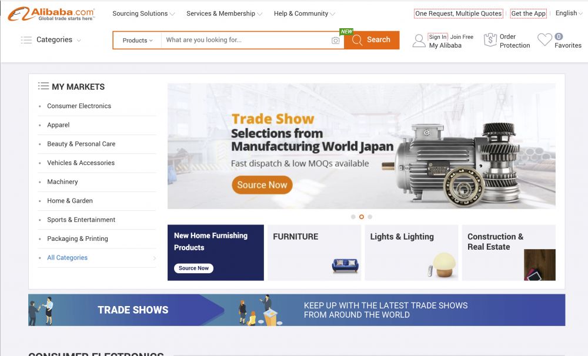The height and width of the screenshot is (356, 588).
Task: Expand the Sourcing Solutions menu
Action: (143, 14)
